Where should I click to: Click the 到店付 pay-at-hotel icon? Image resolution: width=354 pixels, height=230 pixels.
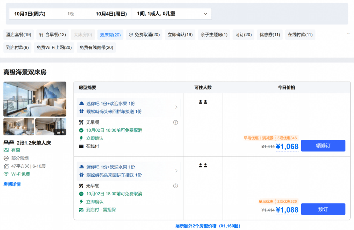(81, 210)
